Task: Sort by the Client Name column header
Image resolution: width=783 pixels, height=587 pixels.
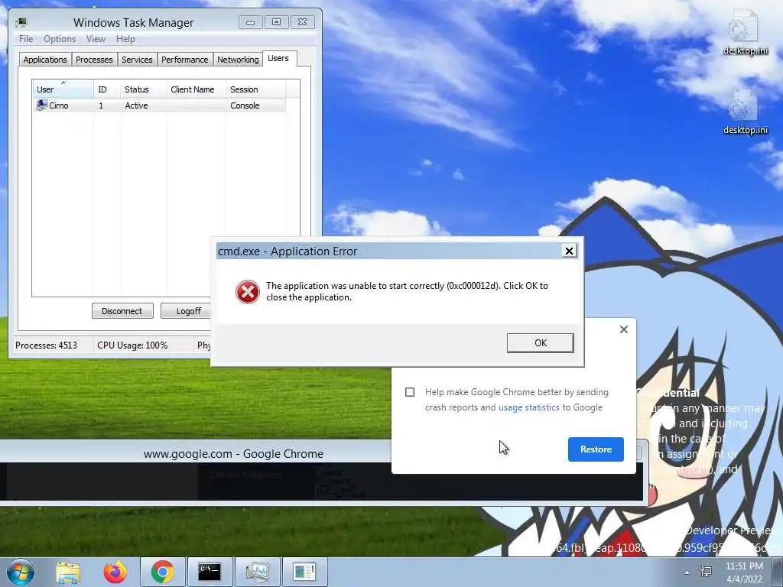Action: tap(196, 89)
